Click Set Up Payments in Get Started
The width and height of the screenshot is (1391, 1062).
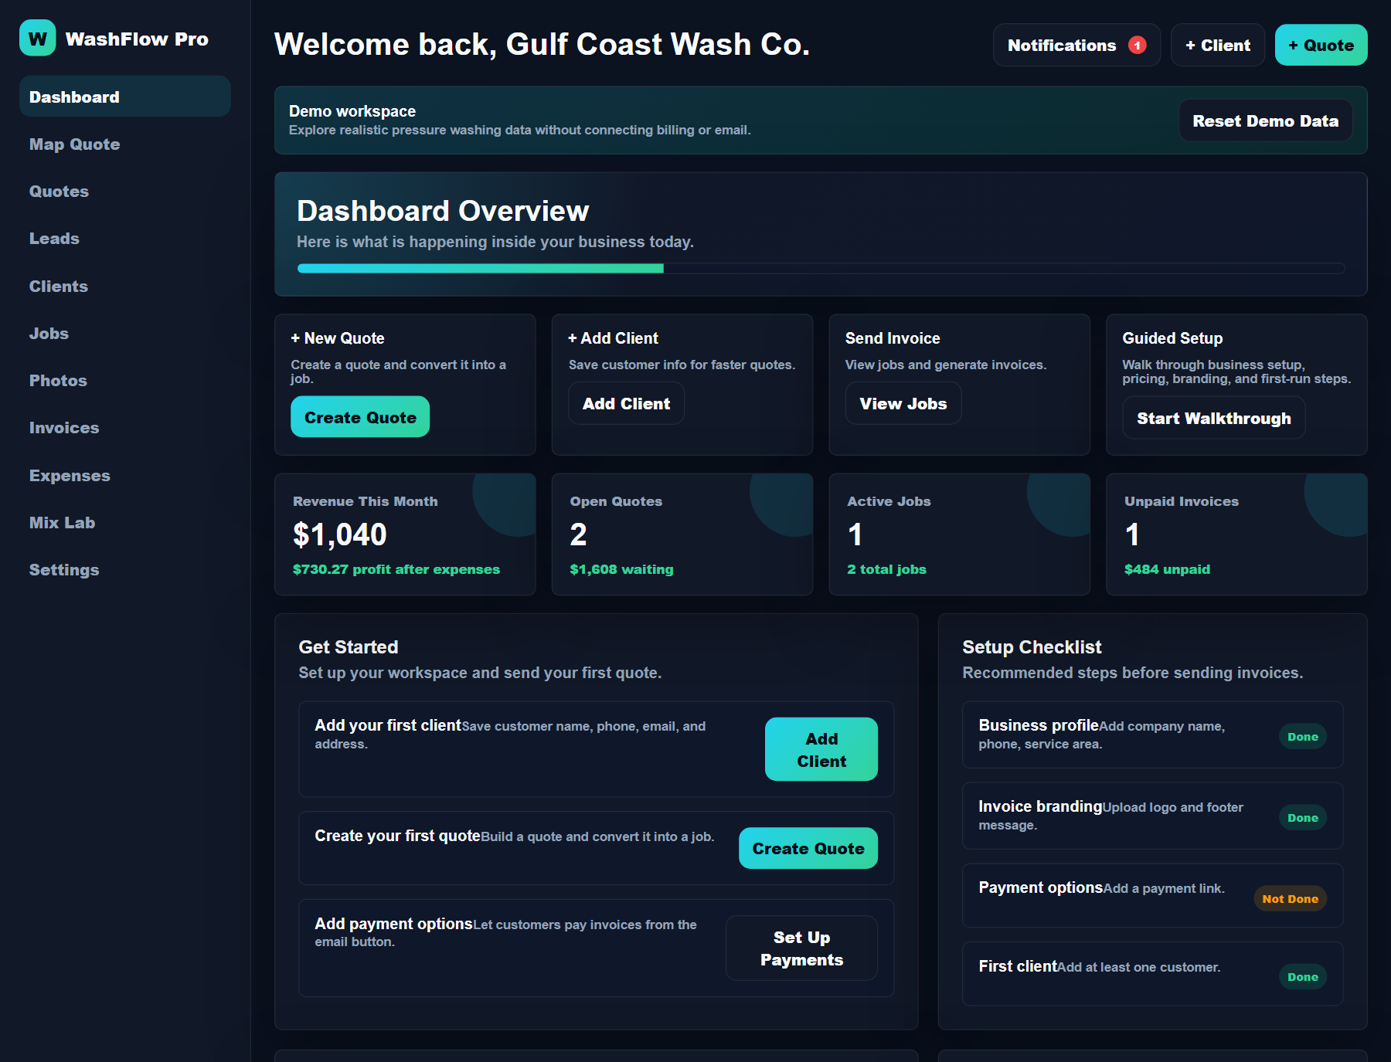tap(801, 948)
